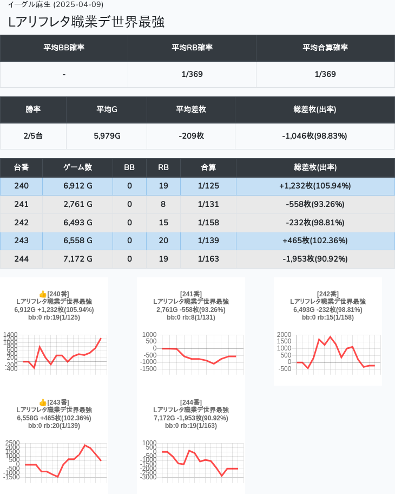Select machine number 241 in the table

tap(22, 204)
